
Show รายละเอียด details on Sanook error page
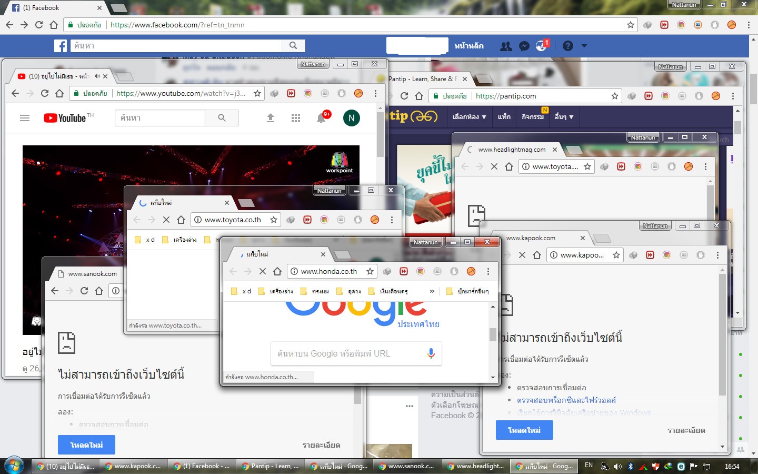click(x=321, y=445)
